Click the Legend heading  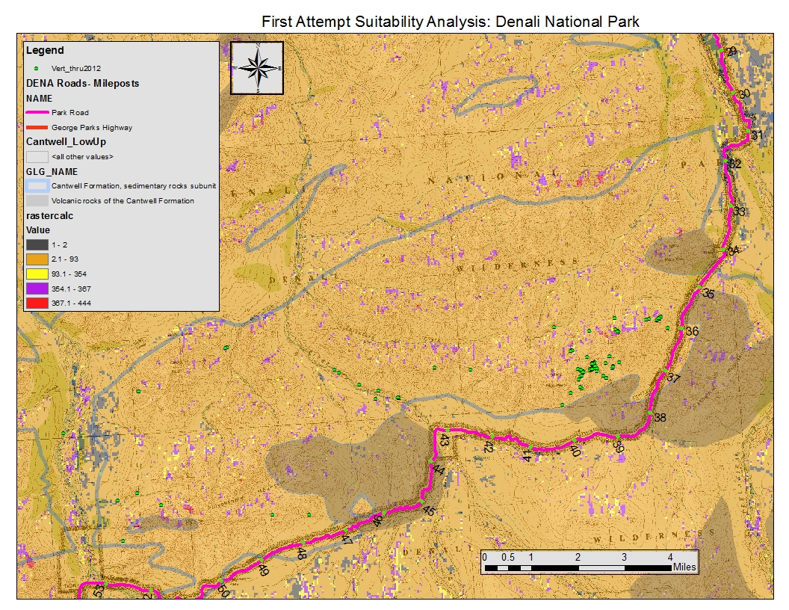[45, 51]
